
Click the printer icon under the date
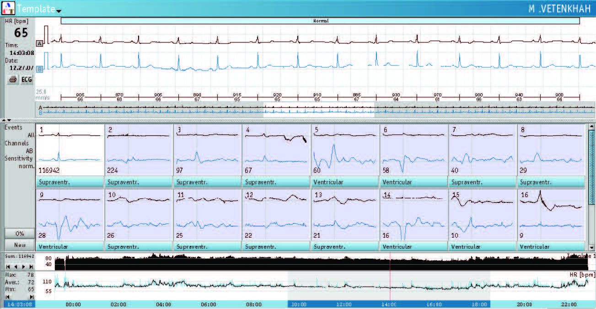(13, 80)
